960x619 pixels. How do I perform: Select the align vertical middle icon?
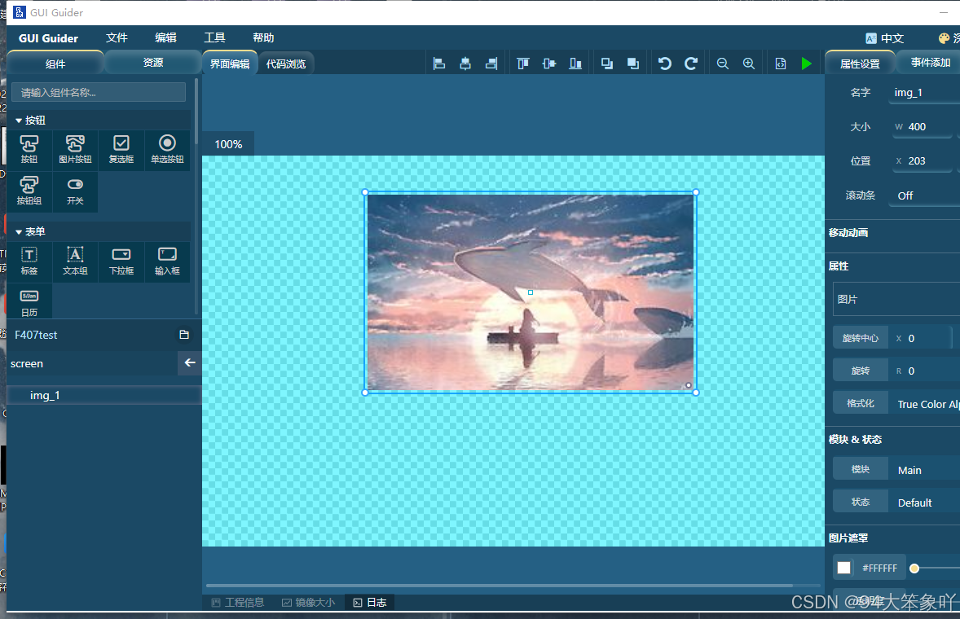coord(549,64)
